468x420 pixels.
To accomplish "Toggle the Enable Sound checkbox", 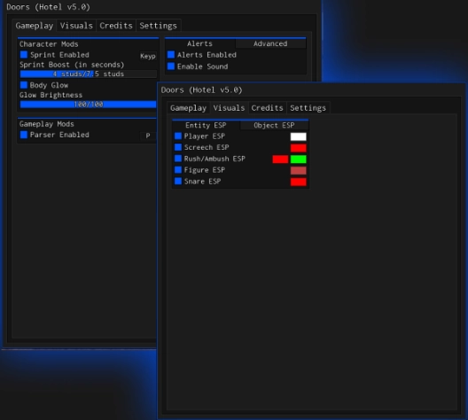I will (171, 66).
